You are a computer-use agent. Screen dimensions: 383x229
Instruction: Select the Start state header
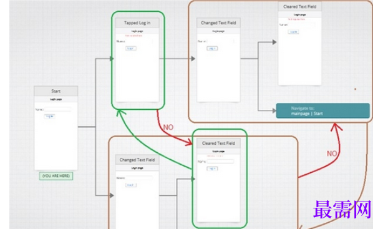coord(56,91)
